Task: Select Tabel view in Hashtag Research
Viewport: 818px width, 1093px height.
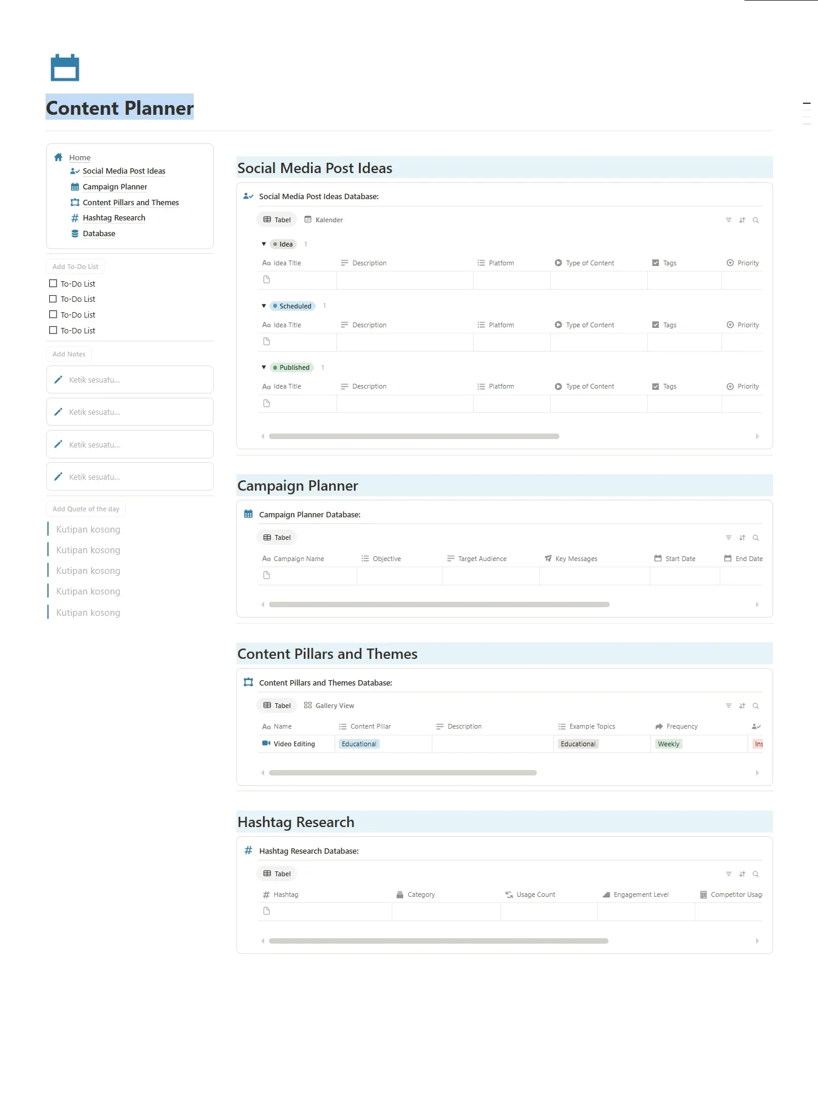Action: coord(277,874)
